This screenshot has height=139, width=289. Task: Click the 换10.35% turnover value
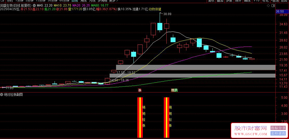tap(125, 9)
